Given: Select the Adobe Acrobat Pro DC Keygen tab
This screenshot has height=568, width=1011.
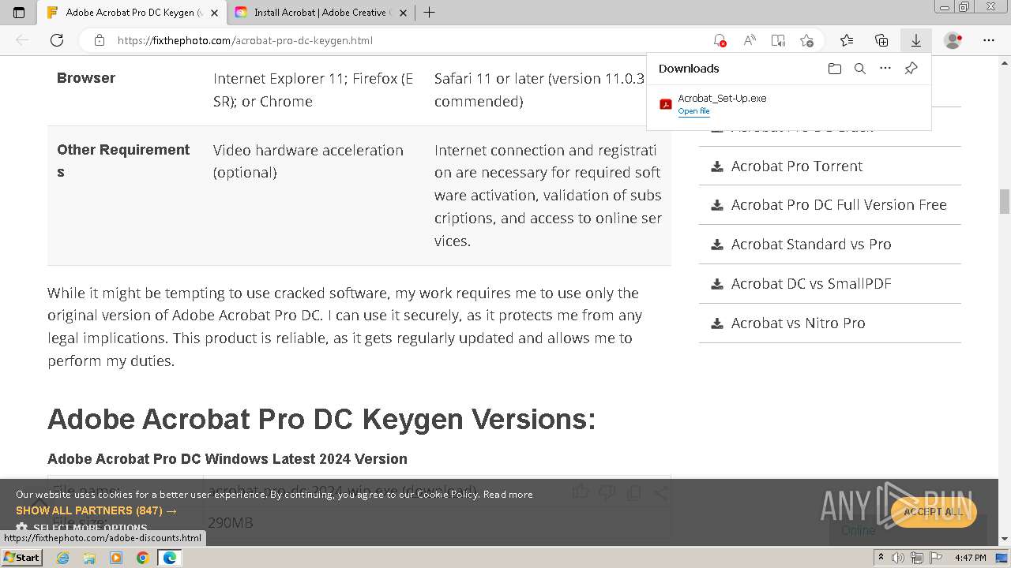Looking at the screenshot, I should pyautogui.click(x=131, y=13).
